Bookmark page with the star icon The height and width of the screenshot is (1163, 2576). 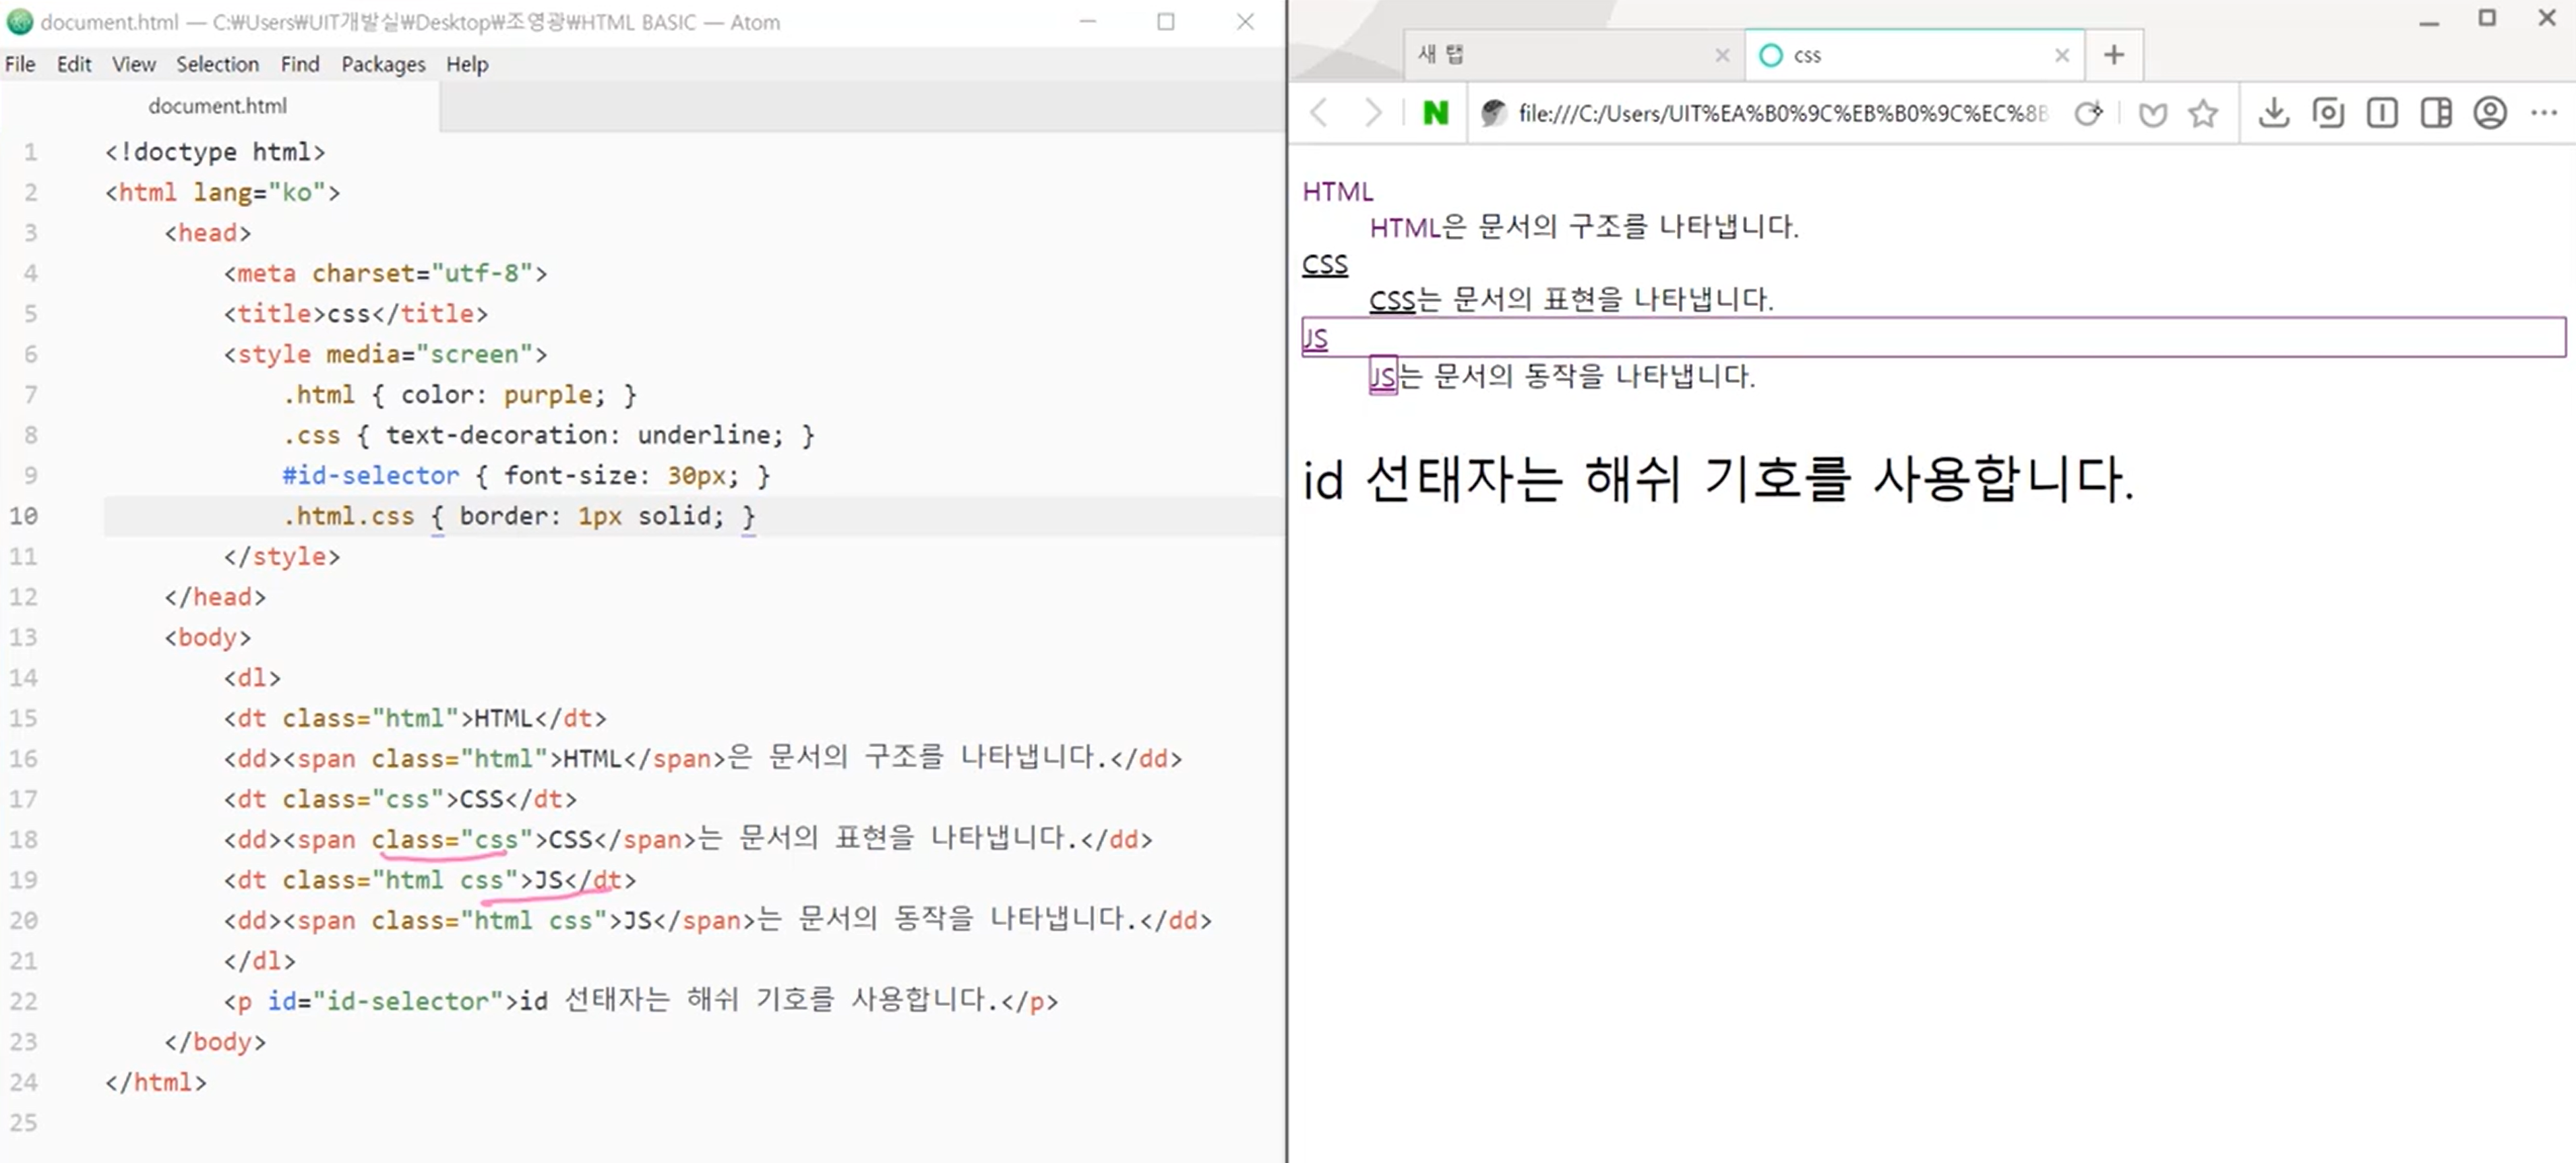pyautogui.click(x=2203, y=113)
